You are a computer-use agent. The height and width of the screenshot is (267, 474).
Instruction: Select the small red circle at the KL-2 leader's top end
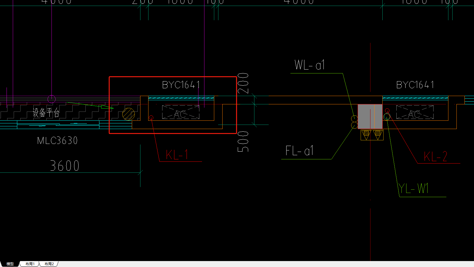[x=387, y=111]
